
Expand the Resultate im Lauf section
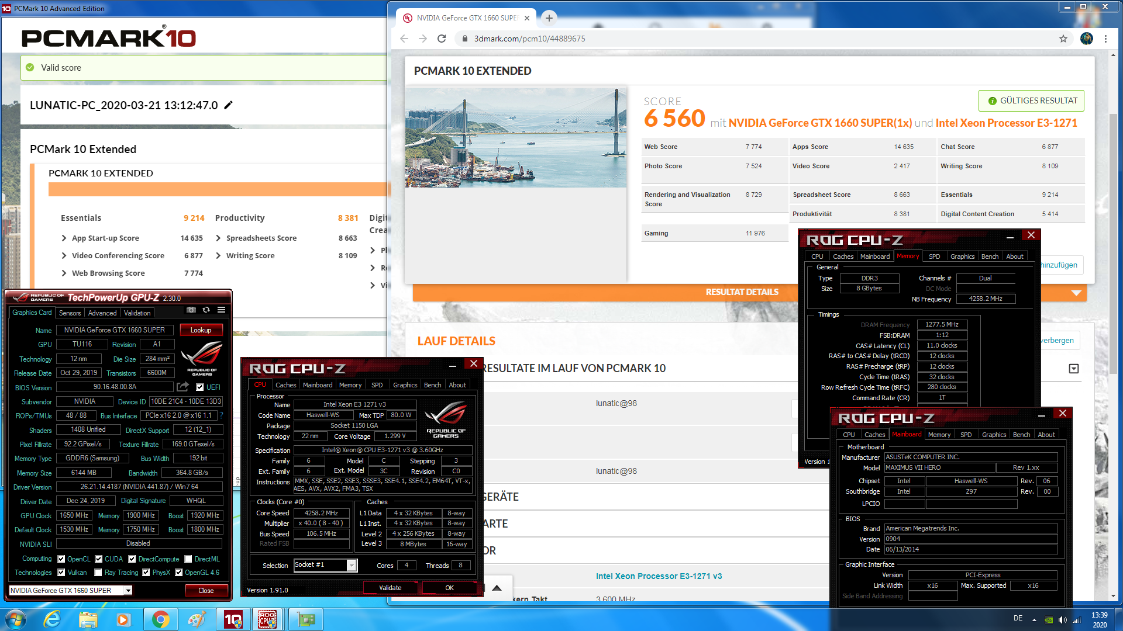pos(1073,368)
